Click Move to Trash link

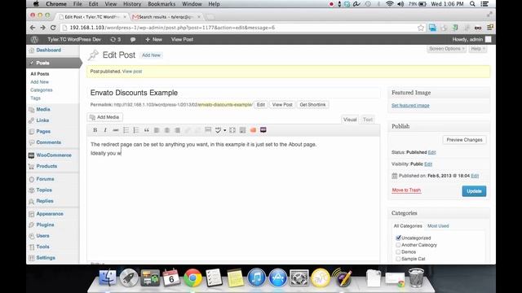[x=406, y=190]
